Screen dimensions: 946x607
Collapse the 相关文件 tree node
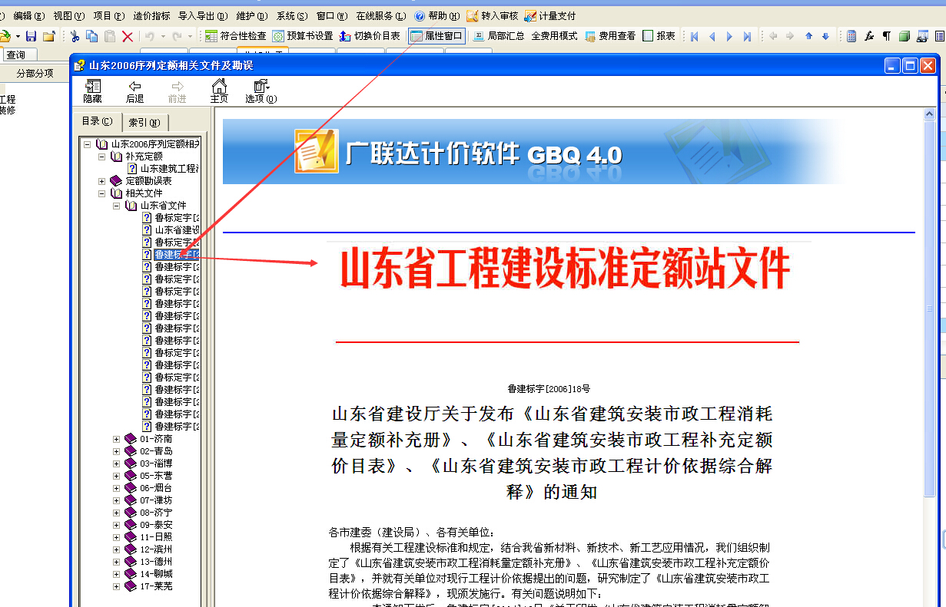point(101,193)
